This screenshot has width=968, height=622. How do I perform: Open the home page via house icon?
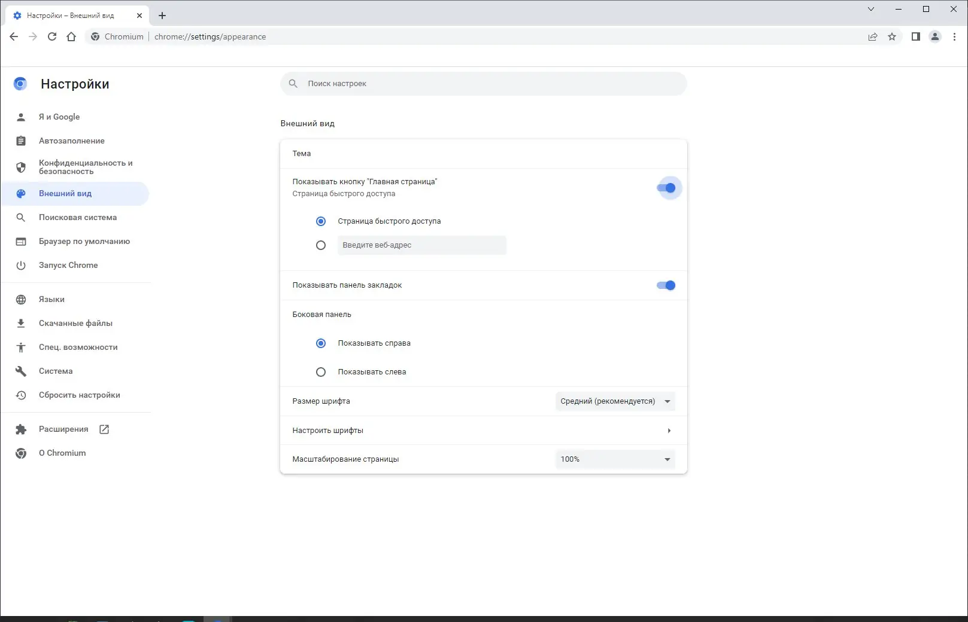[x=71, y=36]
